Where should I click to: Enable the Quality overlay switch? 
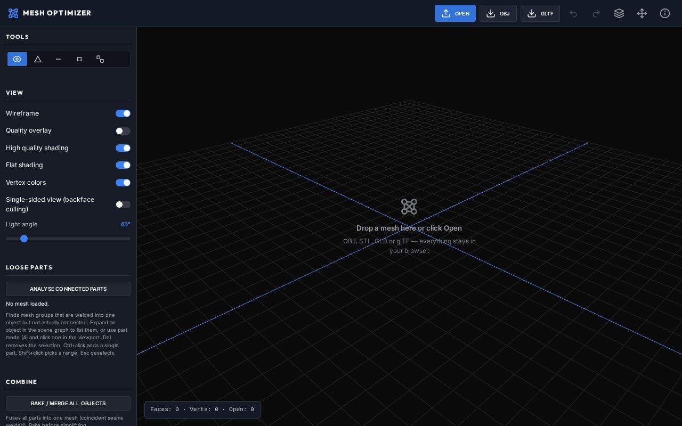pos(123,131)
